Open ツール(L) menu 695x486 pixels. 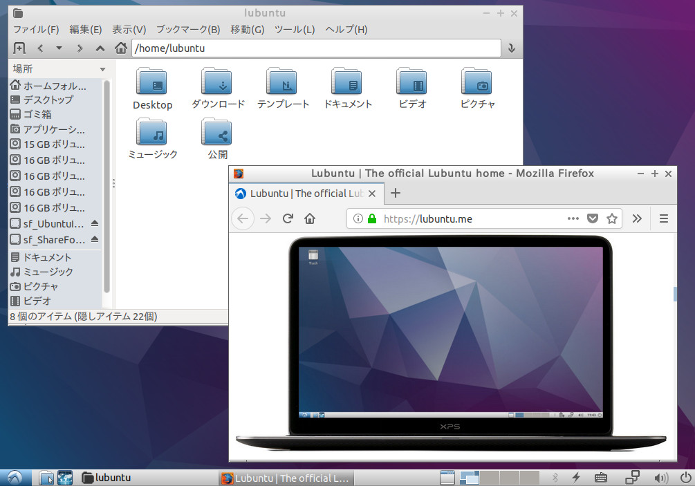[x=295, y=30]
